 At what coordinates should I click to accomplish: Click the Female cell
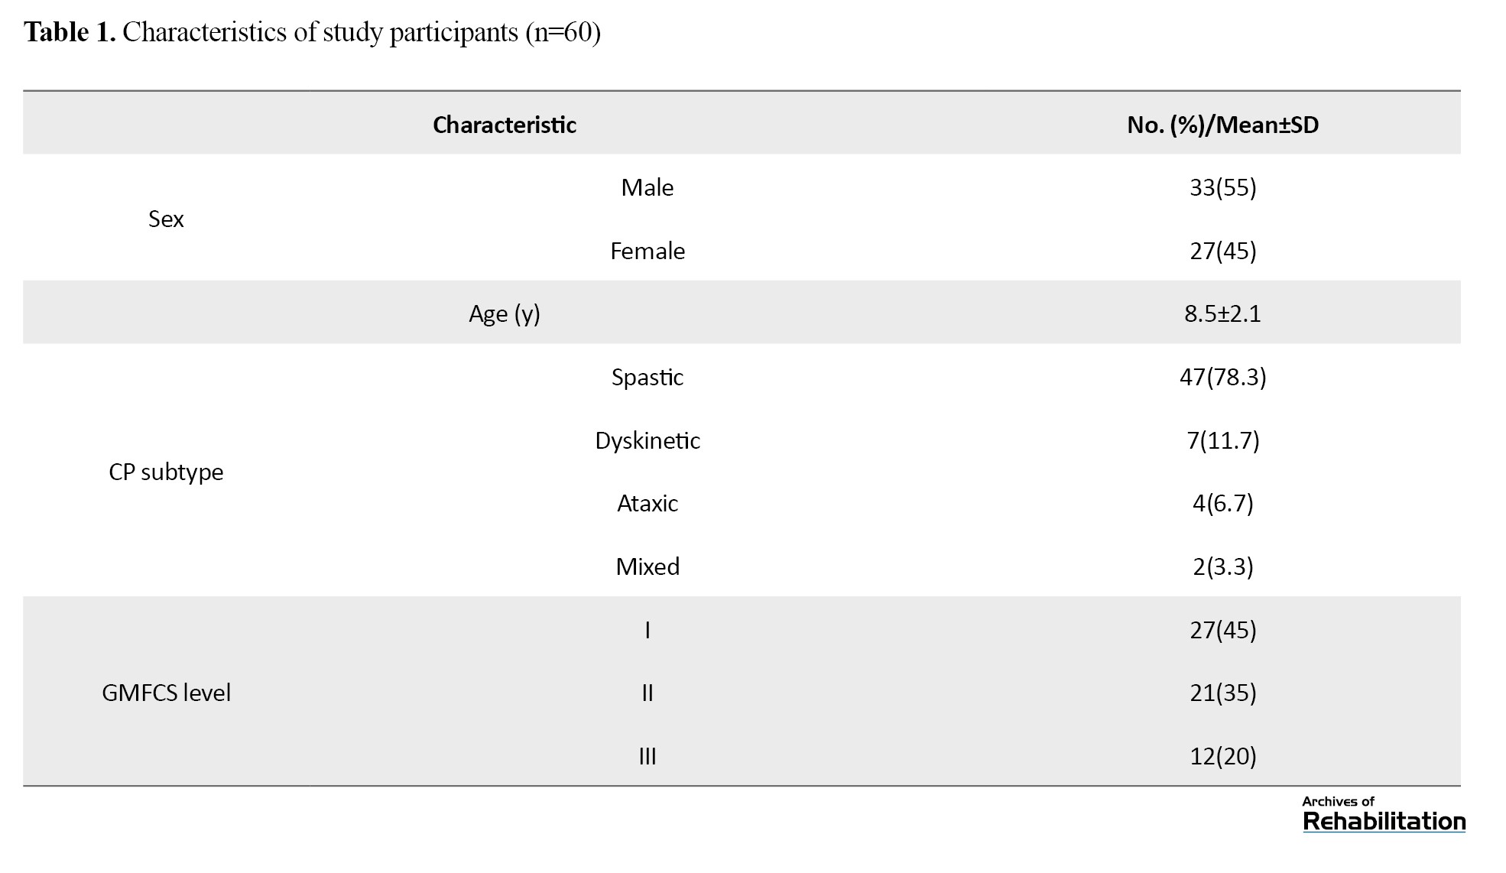pyautogui.click(x=647, y=251)
